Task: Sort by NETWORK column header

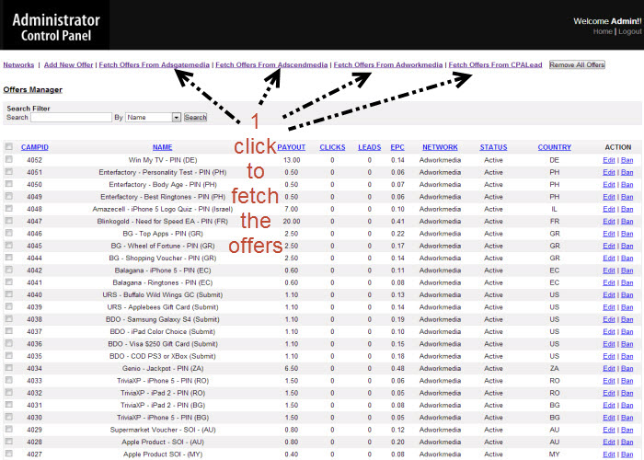Action: tap(440, 147)
